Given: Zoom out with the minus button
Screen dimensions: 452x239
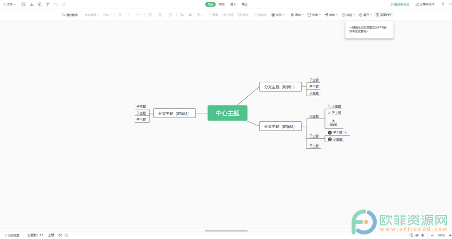Looking at the screenshot, I should coord(432,235).
